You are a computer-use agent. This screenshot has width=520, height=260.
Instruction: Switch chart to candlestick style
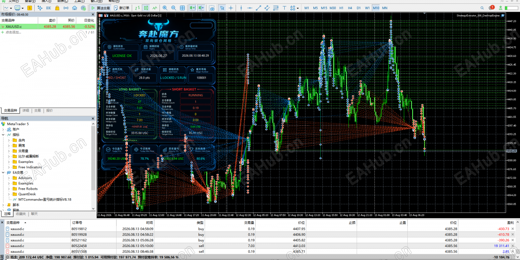(x=146, y=8)
